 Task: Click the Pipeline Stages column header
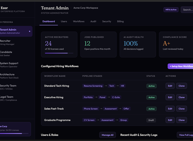point(92,76)
